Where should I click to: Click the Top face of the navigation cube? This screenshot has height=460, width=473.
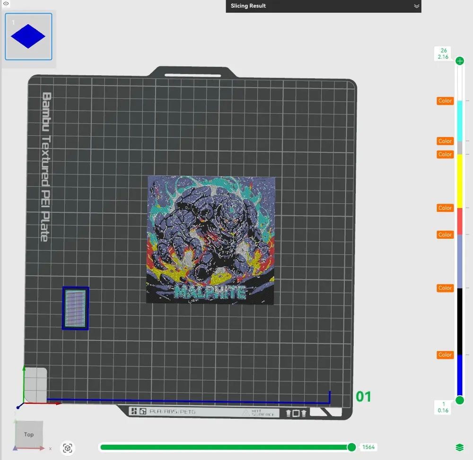coord(28,434)
